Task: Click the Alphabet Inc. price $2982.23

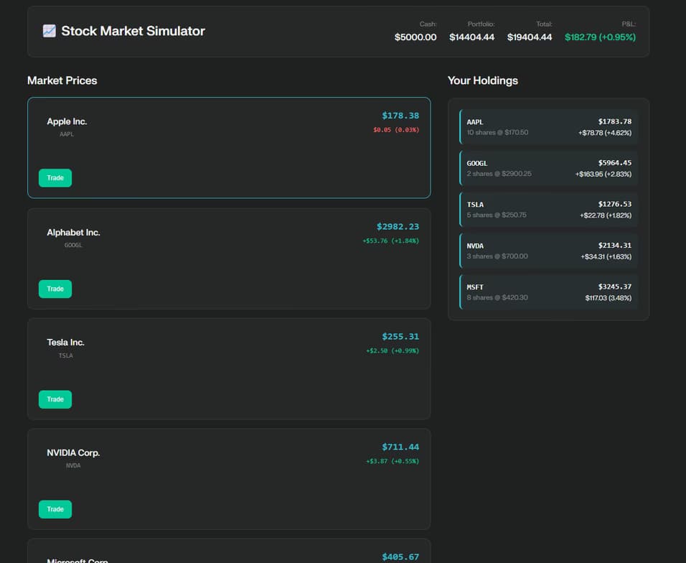Action: (398, 226)
